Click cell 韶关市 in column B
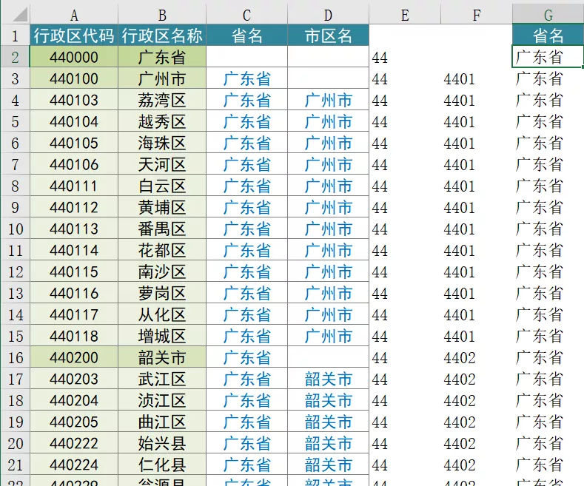 coord(162,357)
